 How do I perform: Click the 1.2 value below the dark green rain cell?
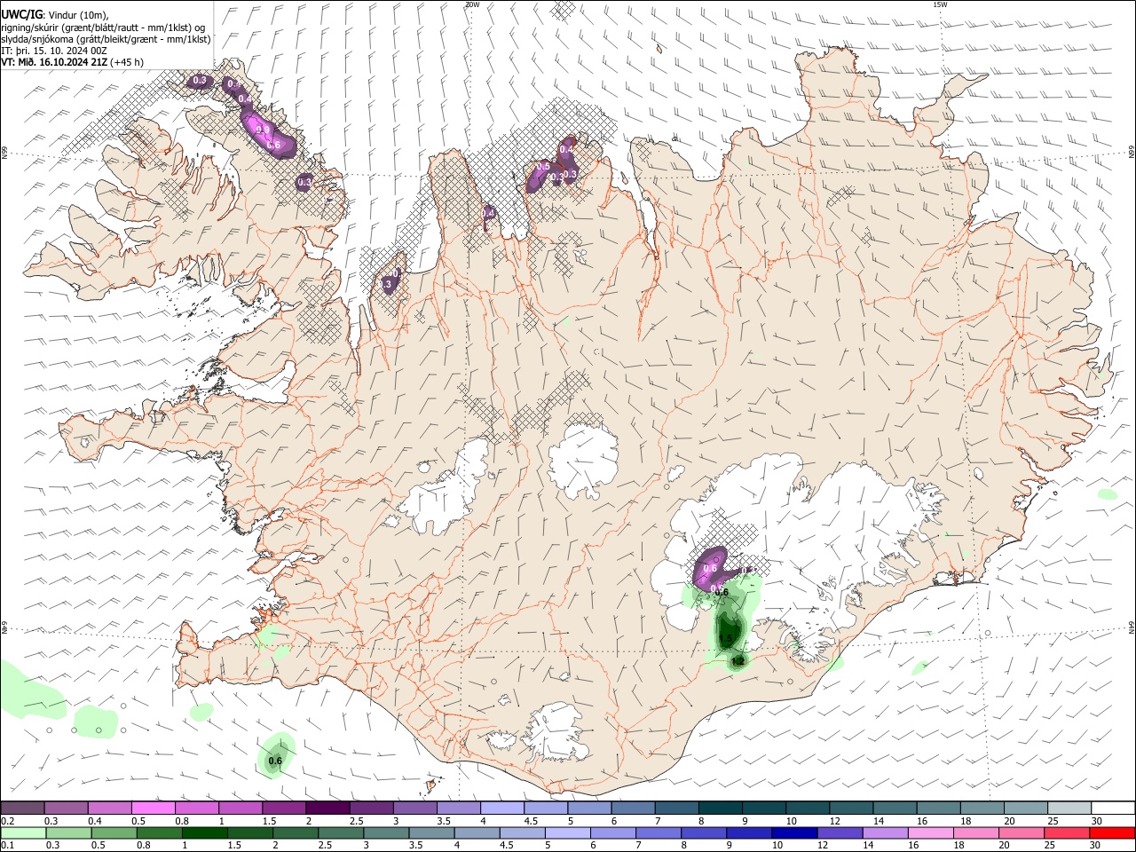point(738,661)
